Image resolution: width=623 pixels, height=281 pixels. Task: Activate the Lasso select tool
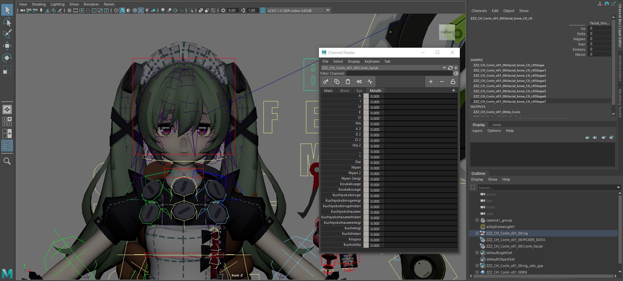pyautogui.click(x=7, y=22)
